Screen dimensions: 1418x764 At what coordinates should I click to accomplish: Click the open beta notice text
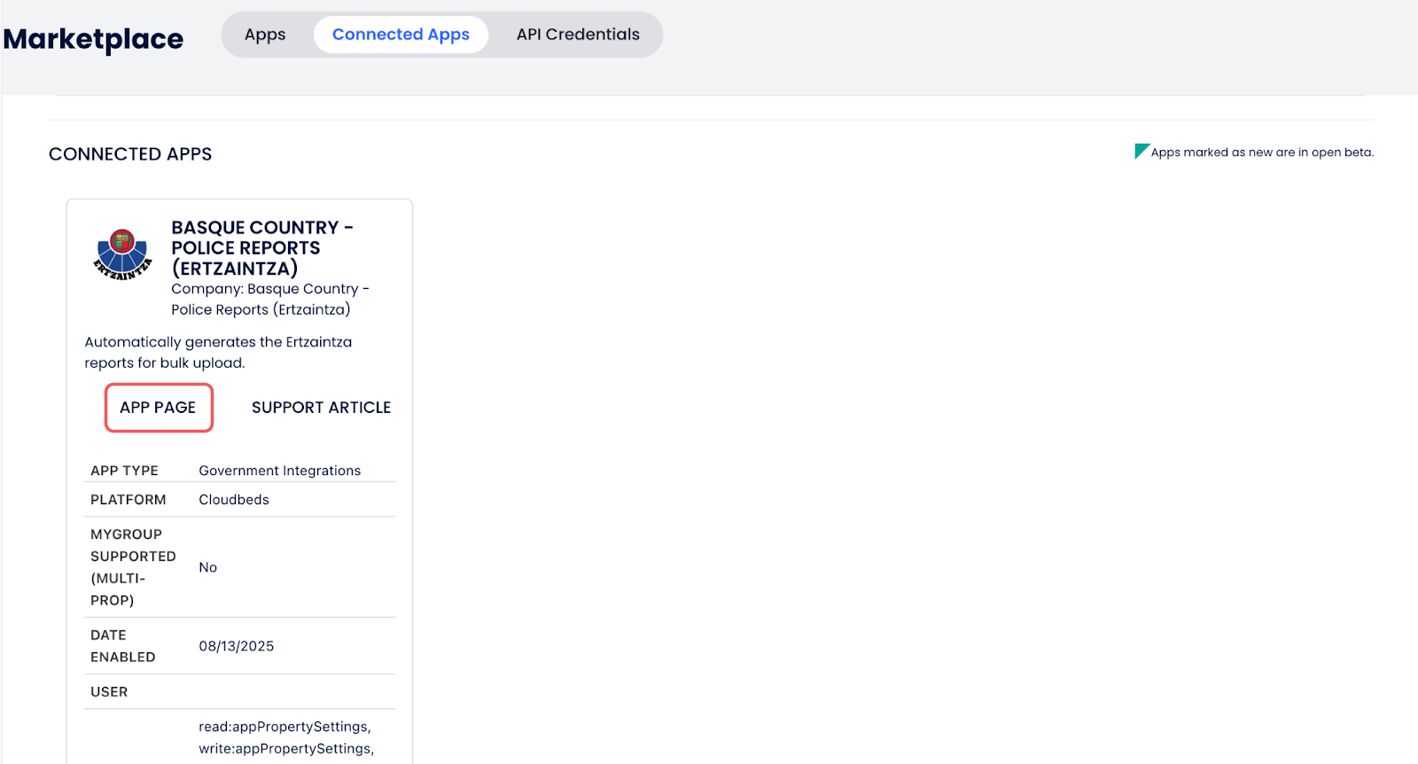tap(1261, 152)
